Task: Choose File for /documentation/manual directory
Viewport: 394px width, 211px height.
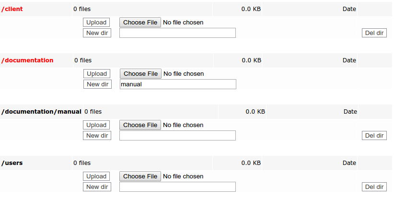Action: point(140,125)
